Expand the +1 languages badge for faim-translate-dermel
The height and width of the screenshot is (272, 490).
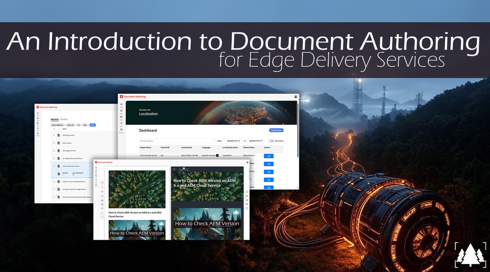(x=217, y=155)
